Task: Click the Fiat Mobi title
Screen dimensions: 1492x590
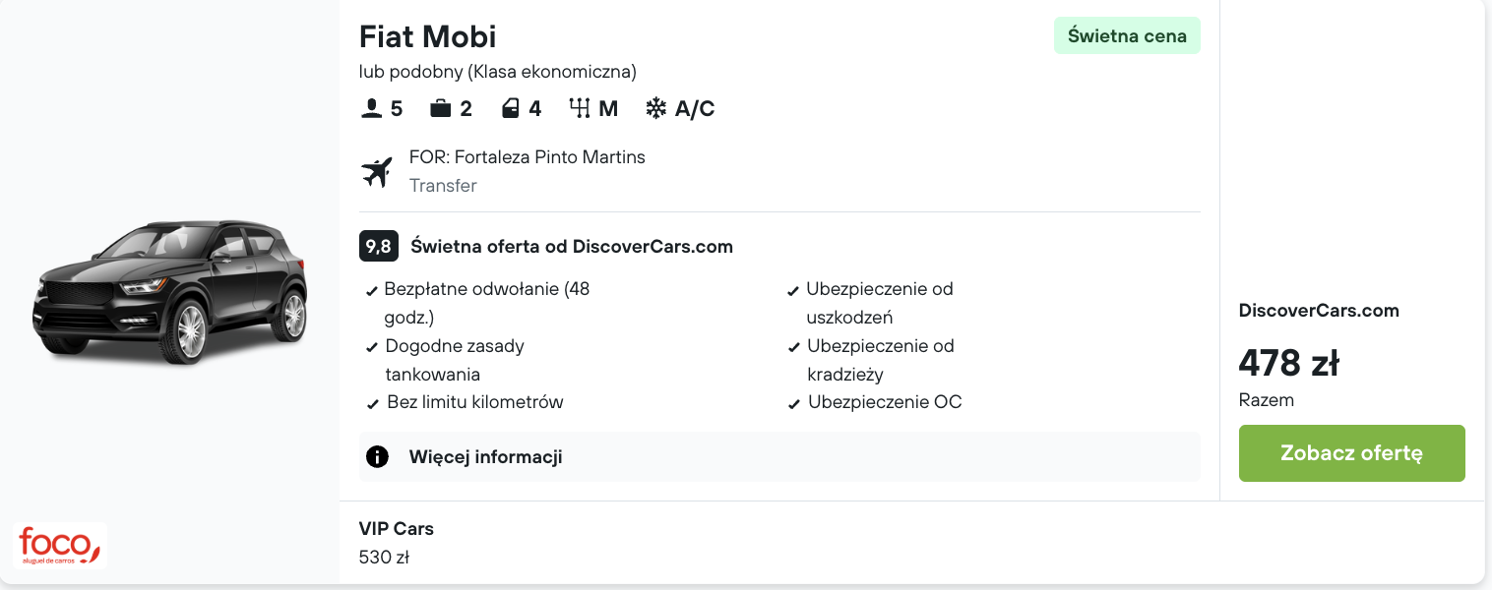Action: (427, 36)
